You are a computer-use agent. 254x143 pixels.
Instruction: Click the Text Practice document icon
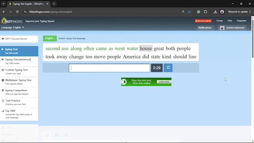pos(3,100)
